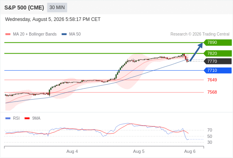233x158 pixels.
Task: Click the MA 50 legend color swatch
Action: coord(64,34)
